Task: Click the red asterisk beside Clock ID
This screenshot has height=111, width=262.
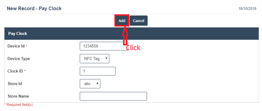Action: 25,71
